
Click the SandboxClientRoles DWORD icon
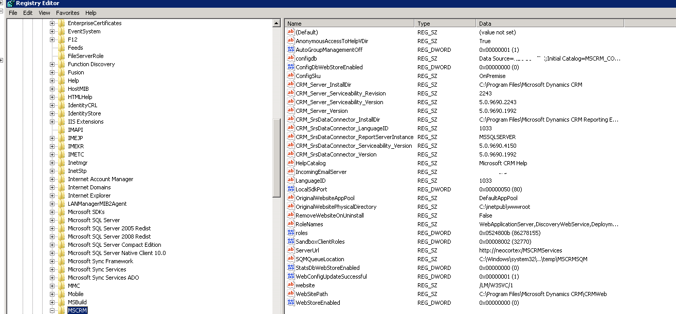(290, 242)
